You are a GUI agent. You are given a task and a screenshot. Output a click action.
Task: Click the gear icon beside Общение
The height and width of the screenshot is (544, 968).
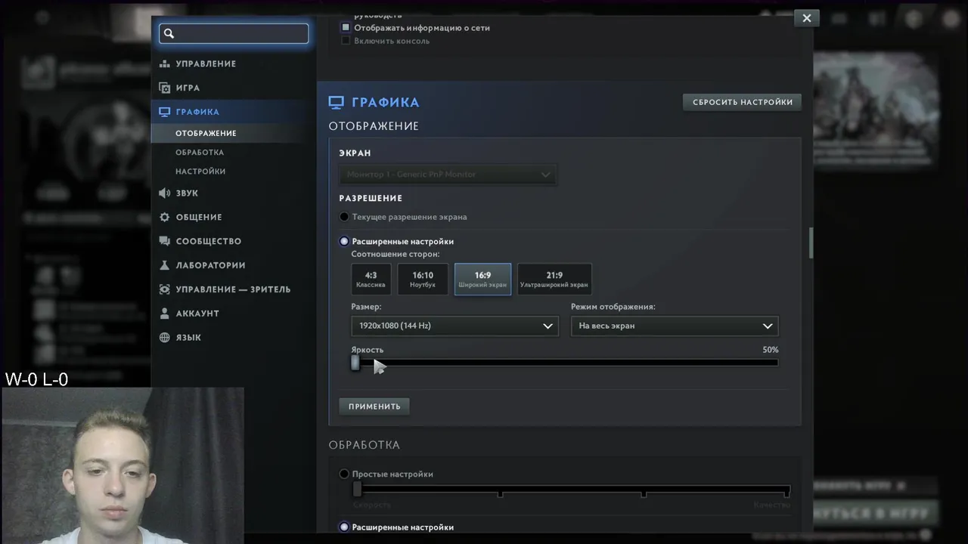[x=165, y=217]
